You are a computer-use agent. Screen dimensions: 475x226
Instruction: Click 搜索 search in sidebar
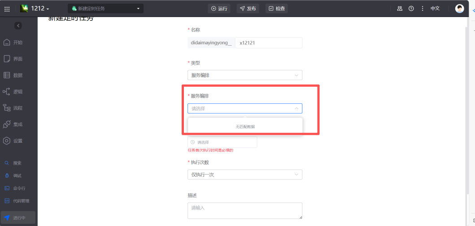(x=13, y=163)
